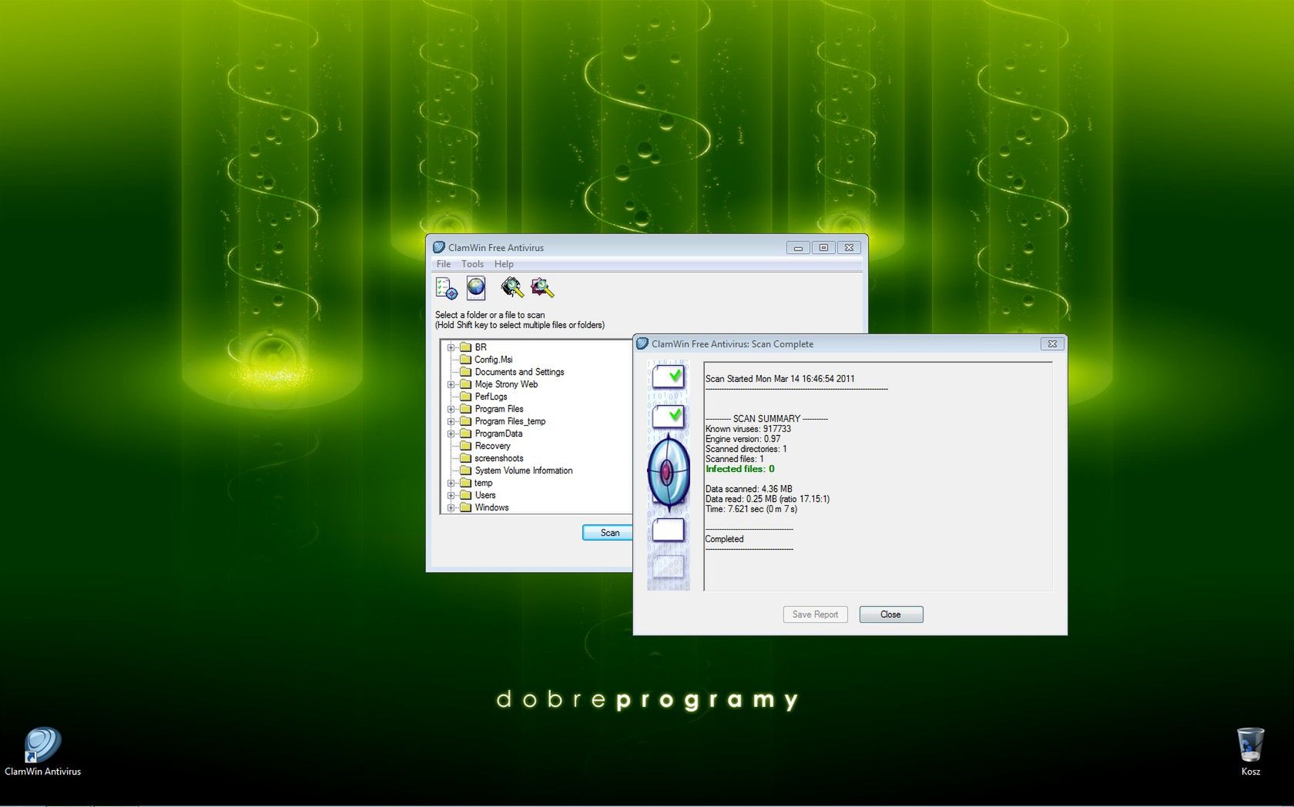Close the ClamWin Free Antivirus main window
The width and height of the screenshot is (1294, 807).
click(849, 248)
